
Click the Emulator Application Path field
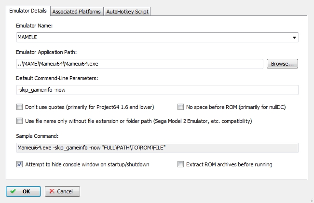(x=140, y=64)
